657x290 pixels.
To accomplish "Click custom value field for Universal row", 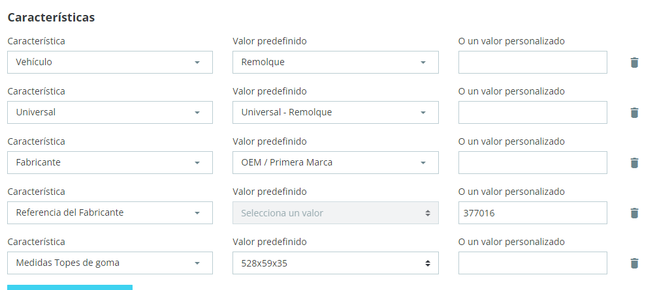I will click(532, 113).
